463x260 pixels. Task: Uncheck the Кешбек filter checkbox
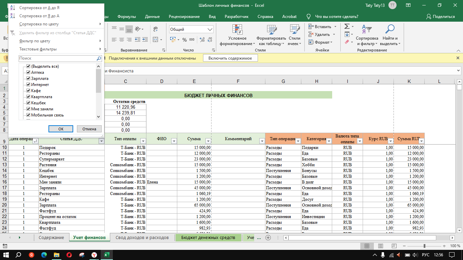click(28, 103)
